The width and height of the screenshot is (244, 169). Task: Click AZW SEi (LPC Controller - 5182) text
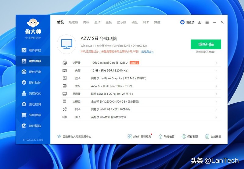click(x=111, y=86)
